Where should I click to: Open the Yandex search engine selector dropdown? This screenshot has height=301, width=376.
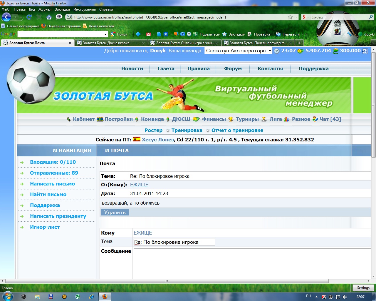click(x=306, y=17)
